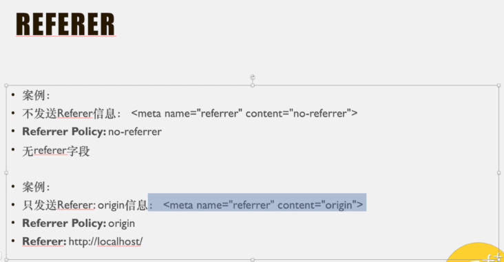Click the 无referer字段 bullet text

click(56, 150)
